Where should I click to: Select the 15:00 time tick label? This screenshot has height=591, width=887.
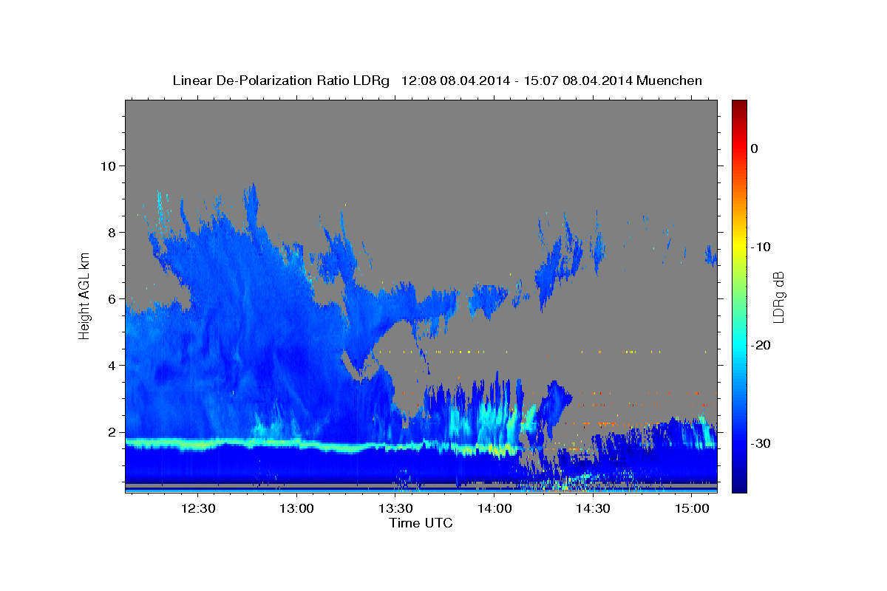coord(692,508)
